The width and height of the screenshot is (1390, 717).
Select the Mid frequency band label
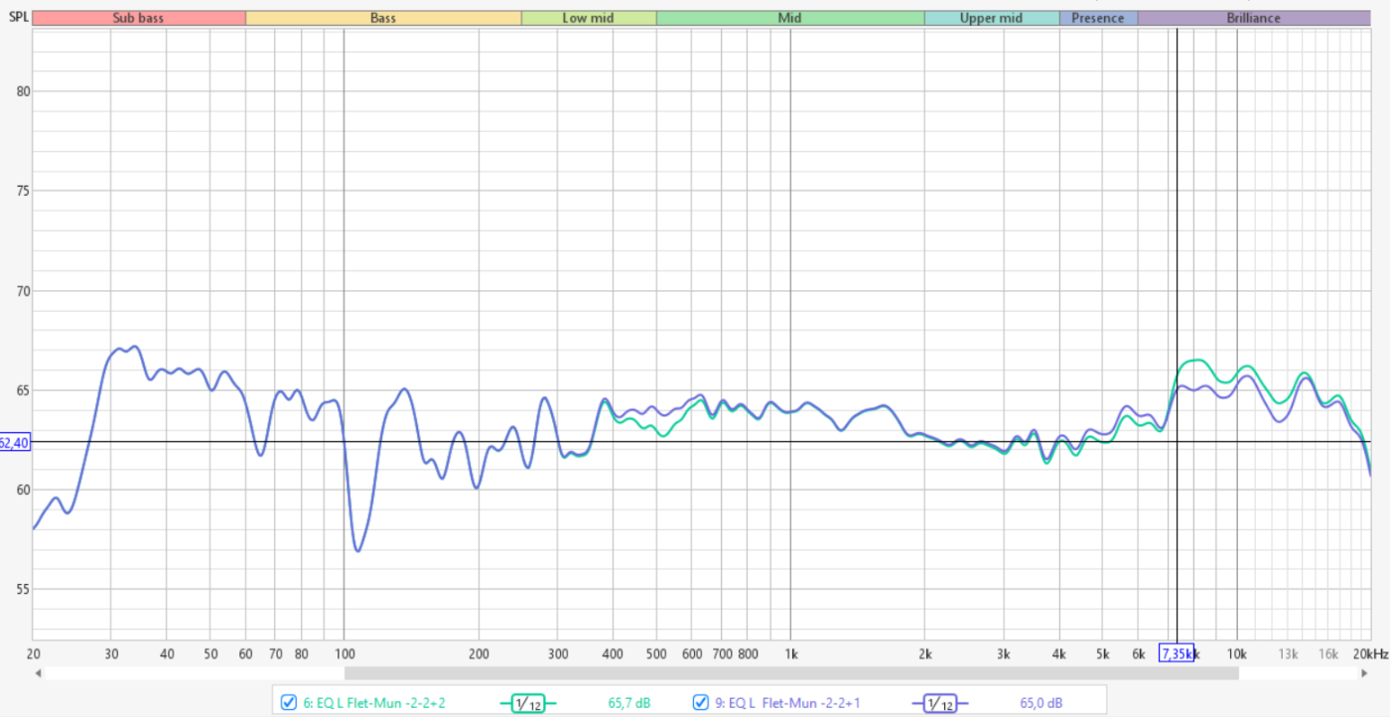790,18
